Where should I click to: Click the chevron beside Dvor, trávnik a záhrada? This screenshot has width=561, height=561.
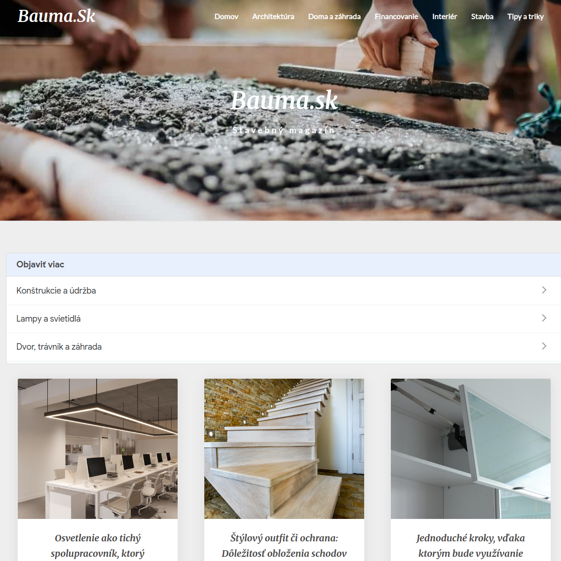(x=544, y=346)
